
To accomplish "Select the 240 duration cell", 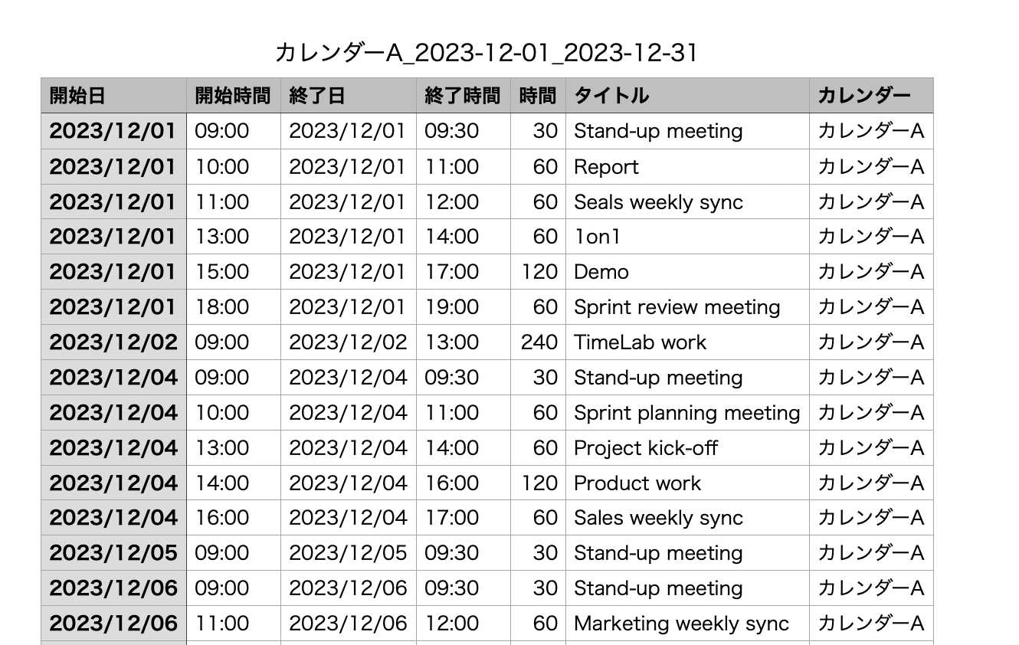I will point(538,342).
